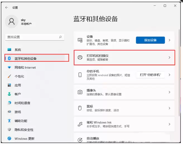This screenshot has width=183, height=145.
Task: Select 个性化 in the sidebar
Action: 19,76
